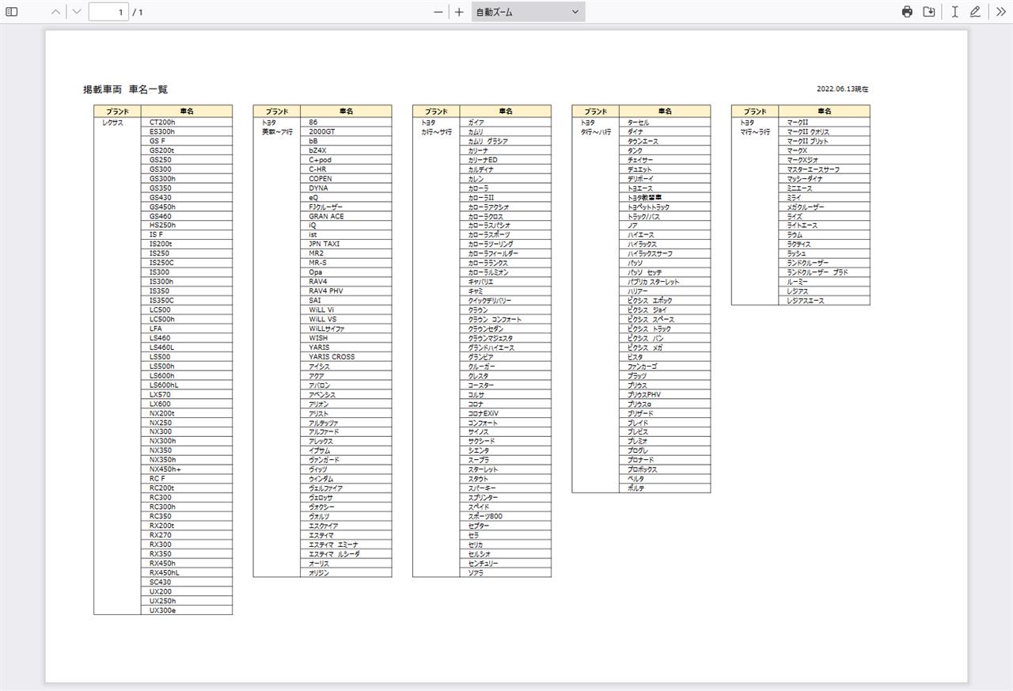Click the プリウスPHV cell
The image size is (1013, 691).
coord(665,394)
